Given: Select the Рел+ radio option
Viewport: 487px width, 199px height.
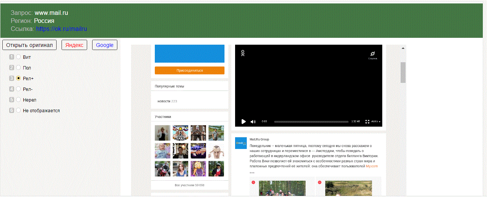Looking at the screenshot, I should 18,78.
